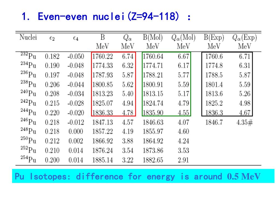Click the ε2 value 0.182
280x210 pixels.
52,56
